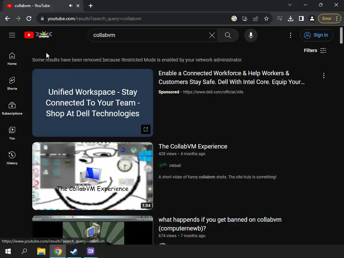Image resolution: width=344 pixels, height=258 pixels.
Task: Click the Chrome taskbar icon
Action: (58, 251)
